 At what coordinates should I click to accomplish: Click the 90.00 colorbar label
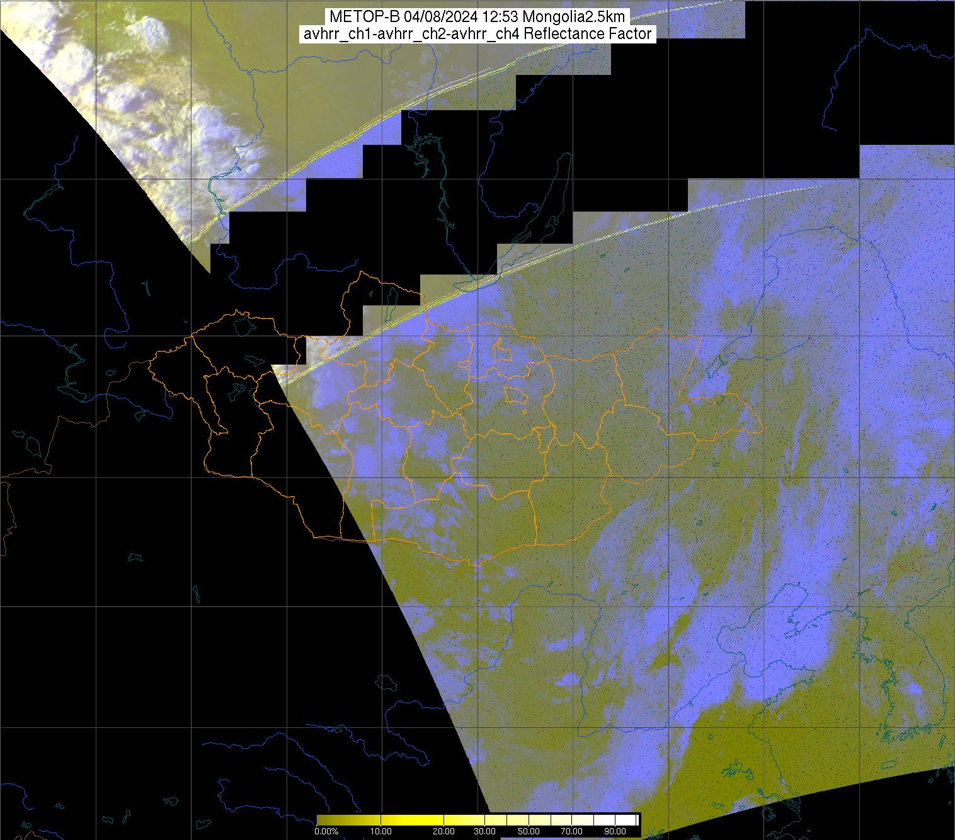615,831
